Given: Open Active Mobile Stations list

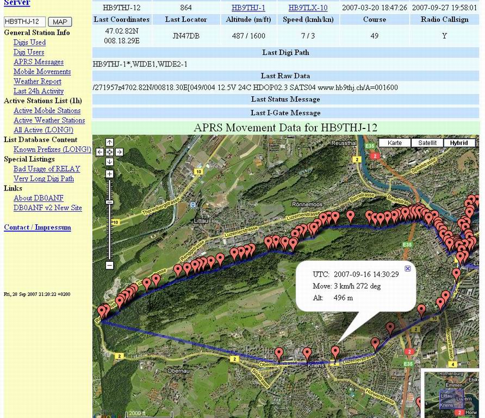Looking at the screenshot, I should click(x=47, y=110).
